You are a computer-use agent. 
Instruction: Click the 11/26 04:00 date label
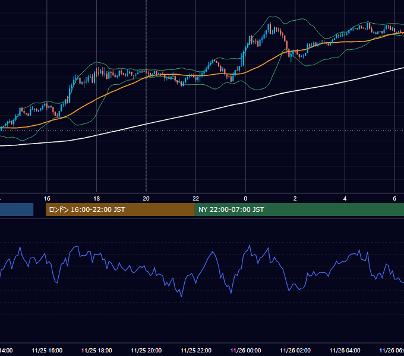click(345, 350)
